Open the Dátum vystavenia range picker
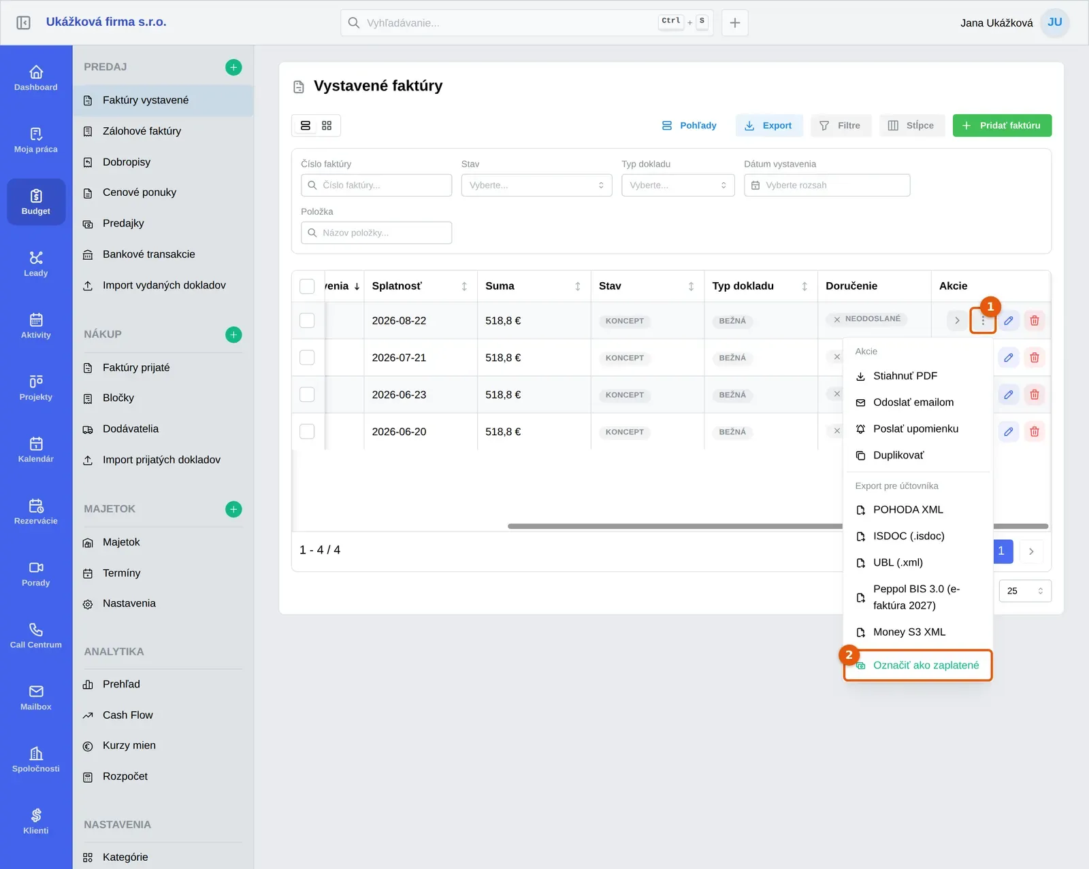1089x869 pixels. (827, 185)
